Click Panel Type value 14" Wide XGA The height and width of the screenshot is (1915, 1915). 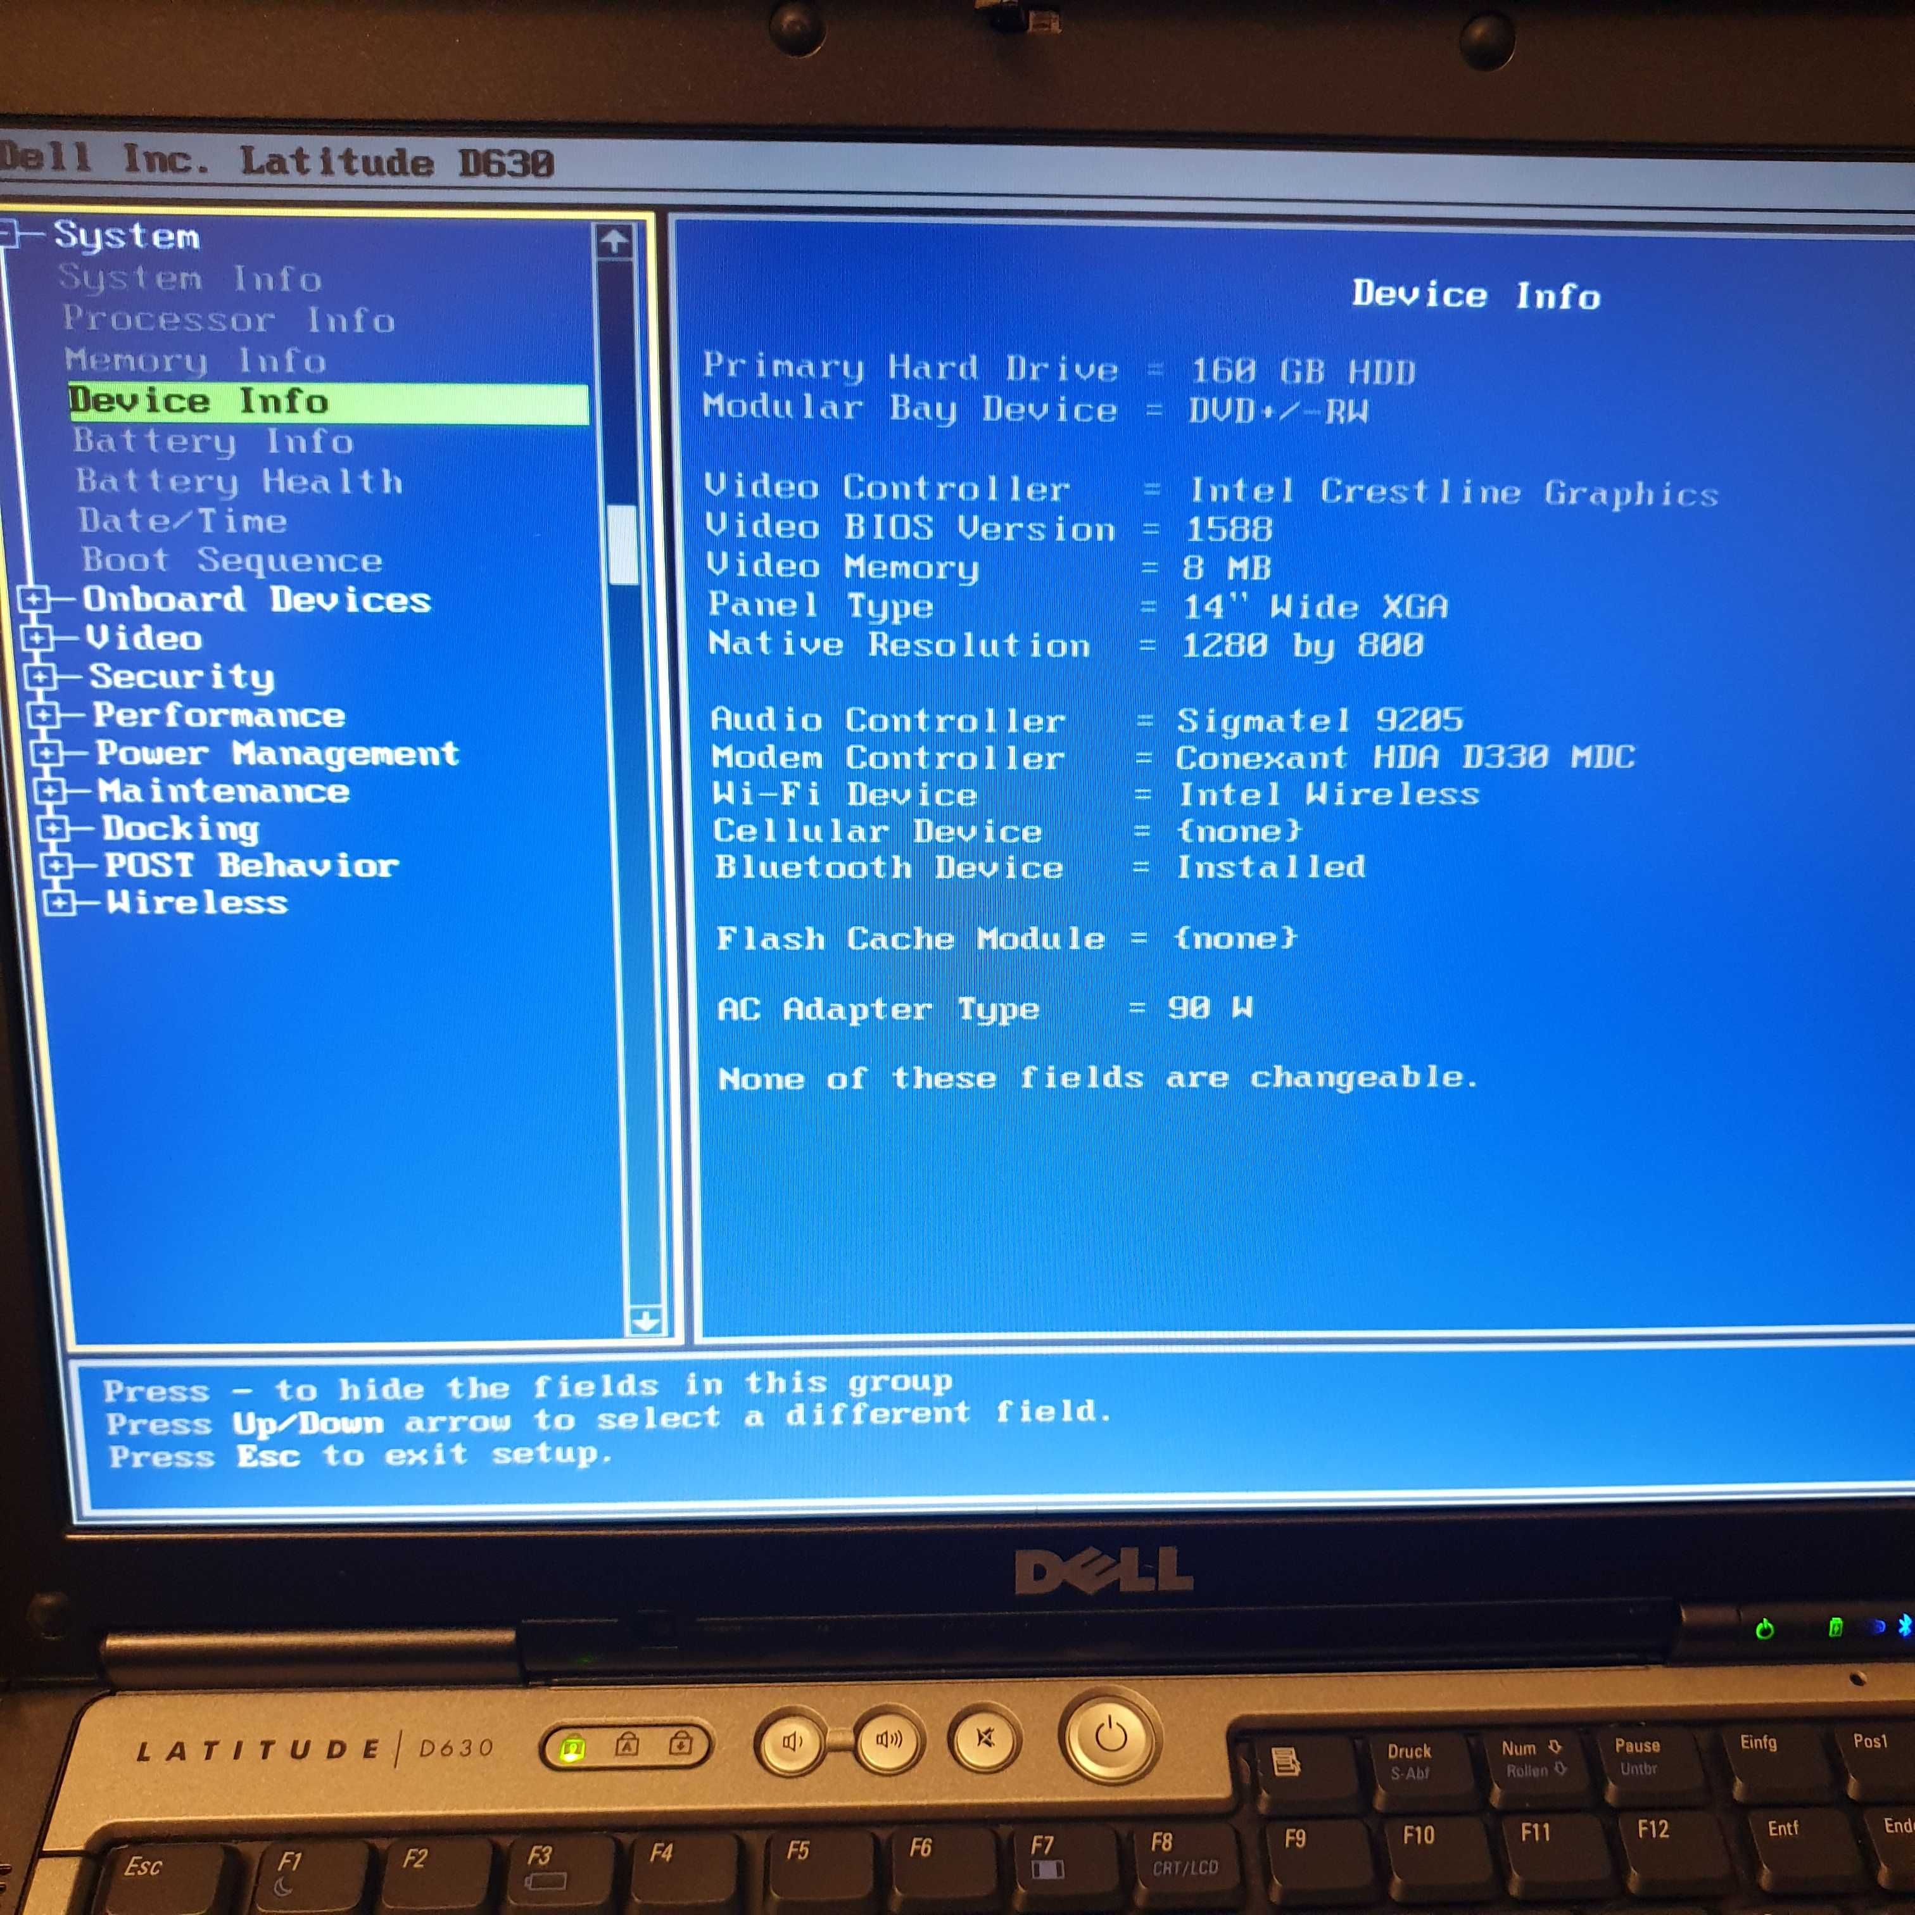pos(1315,607)
